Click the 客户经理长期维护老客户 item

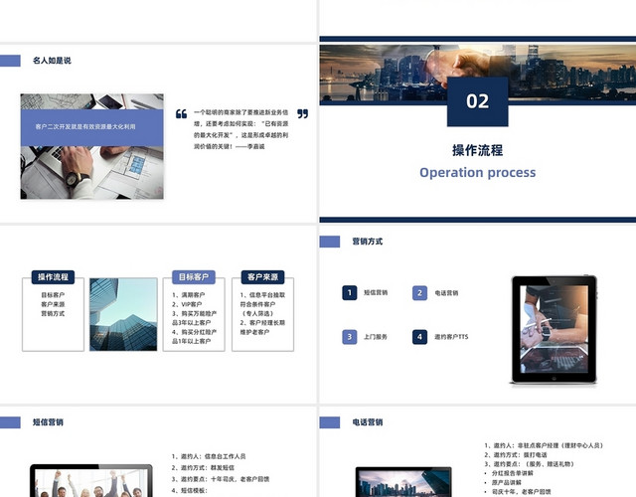pyautogui.click(x=262, y=327)
